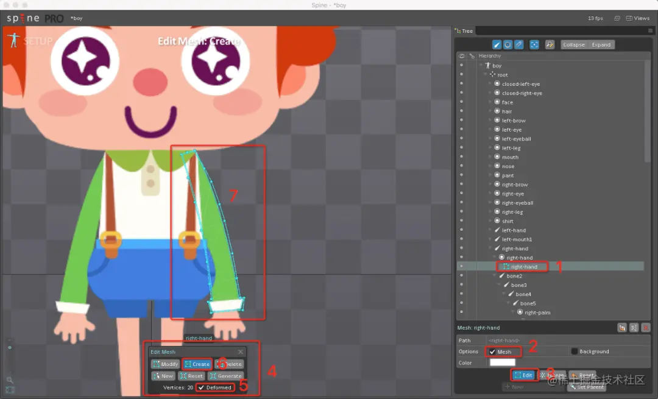Collapse the bone4 node arrow

point(504,294)
